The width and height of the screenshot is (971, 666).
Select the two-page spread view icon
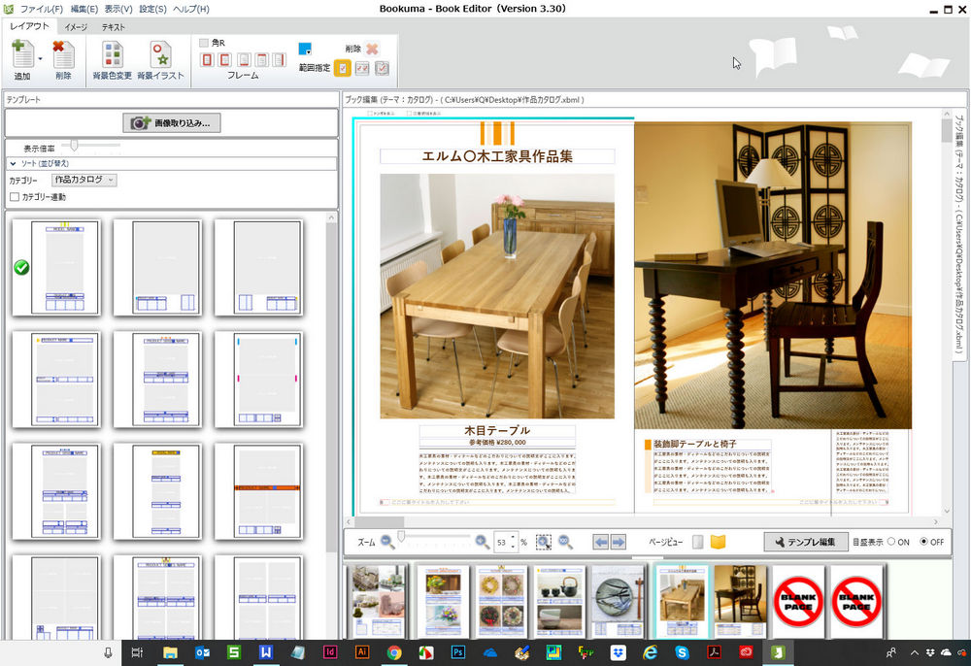[x=719, y=542]
